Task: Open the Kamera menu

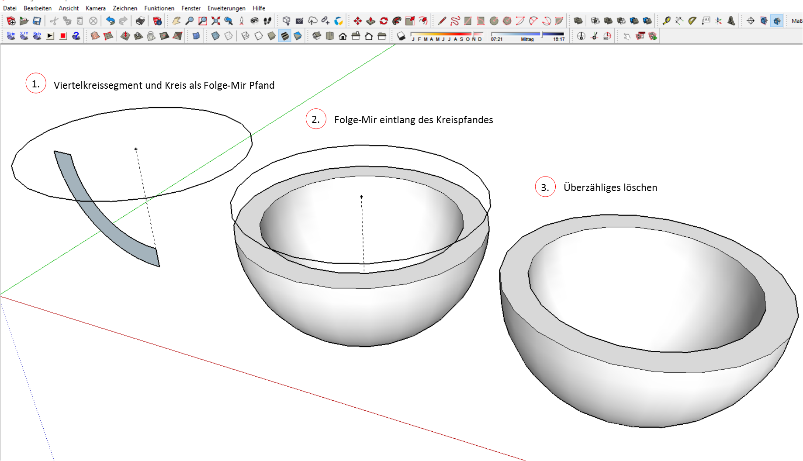Action: point(96,8)
